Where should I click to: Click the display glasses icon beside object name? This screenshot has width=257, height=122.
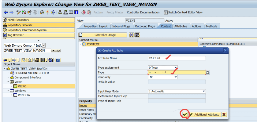click(58, 51)
